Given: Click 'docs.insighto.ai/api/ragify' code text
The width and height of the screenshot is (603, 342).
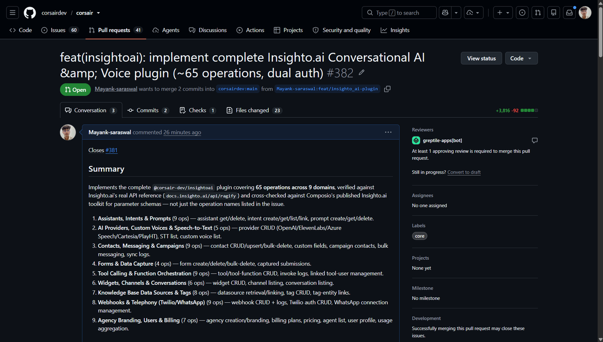Looking at the screenshot, I should tap(201, 195).
